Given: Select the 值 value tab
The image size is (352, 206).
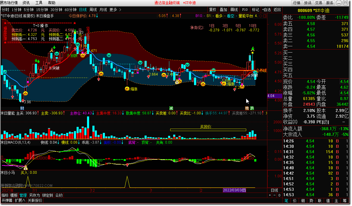Looking at the screenshot, I should 328,200.
